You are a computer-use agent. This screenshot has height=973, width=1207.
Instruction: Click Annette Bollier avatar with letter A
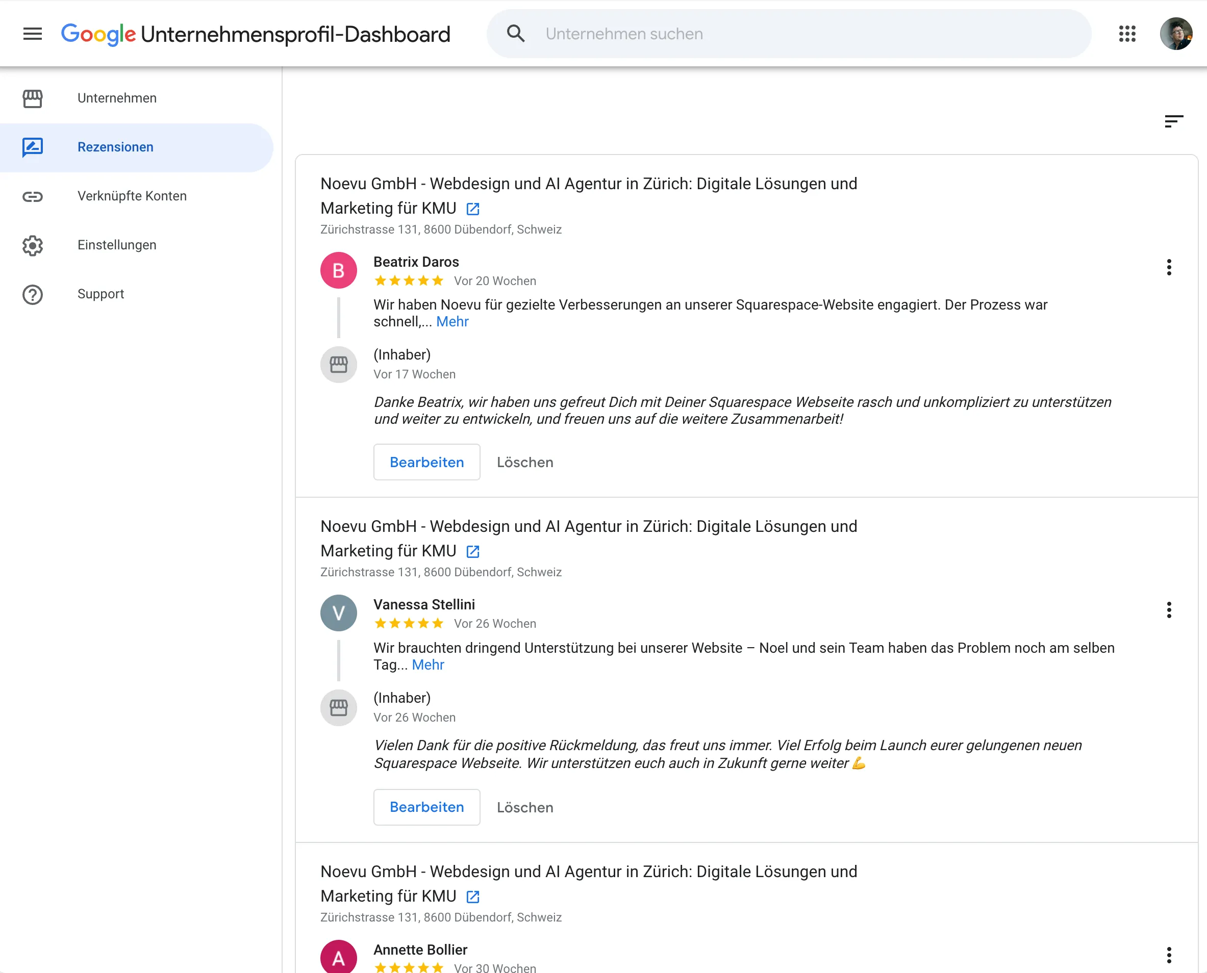click(339, 957)
